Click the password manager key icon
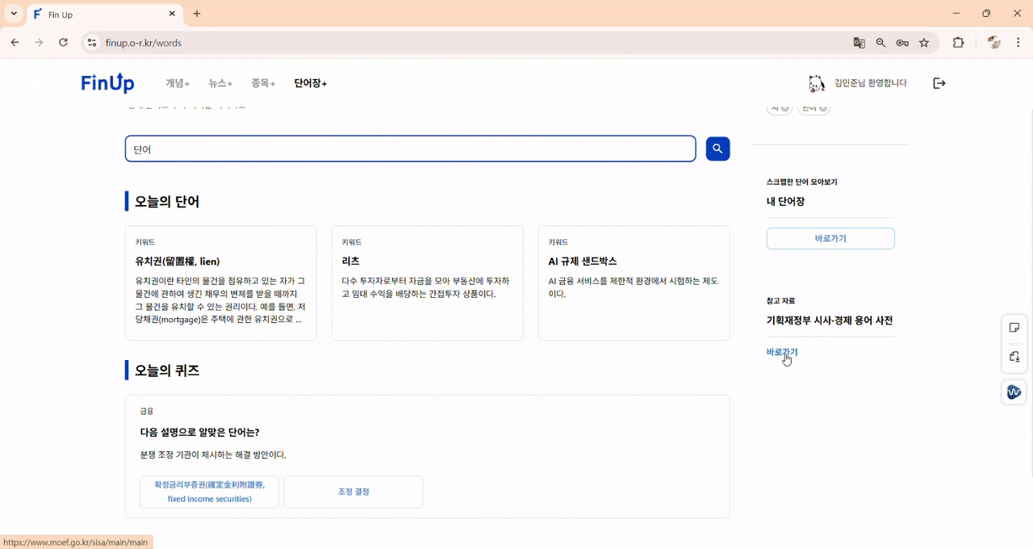 [902, 42]
